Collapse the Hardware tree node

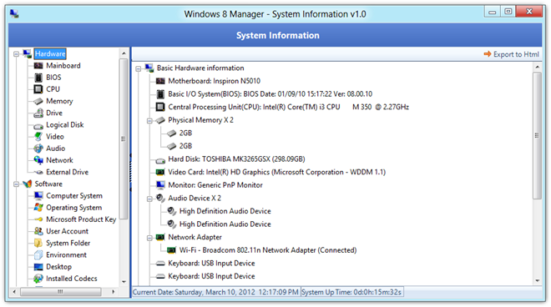(16, 54)
